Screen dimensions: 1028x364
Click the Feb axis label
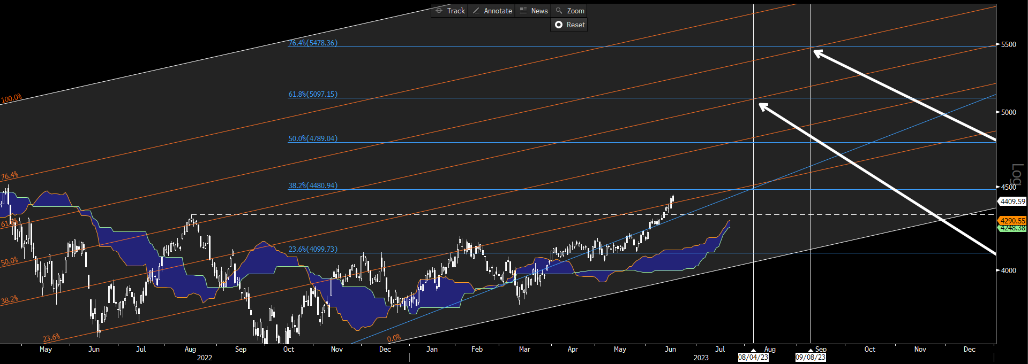click(477, 349)
